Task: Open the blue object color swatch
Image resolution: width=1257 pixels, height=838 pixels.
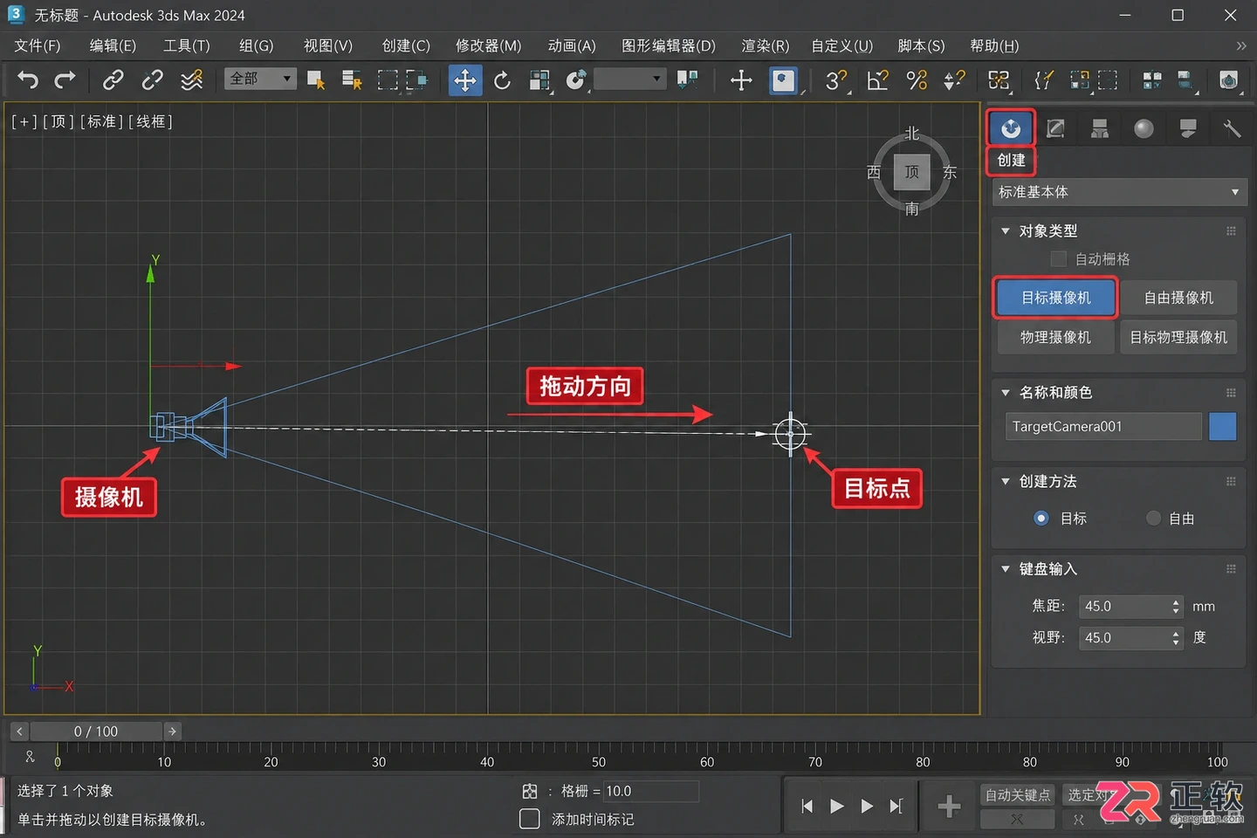Action: point(1222,427)
